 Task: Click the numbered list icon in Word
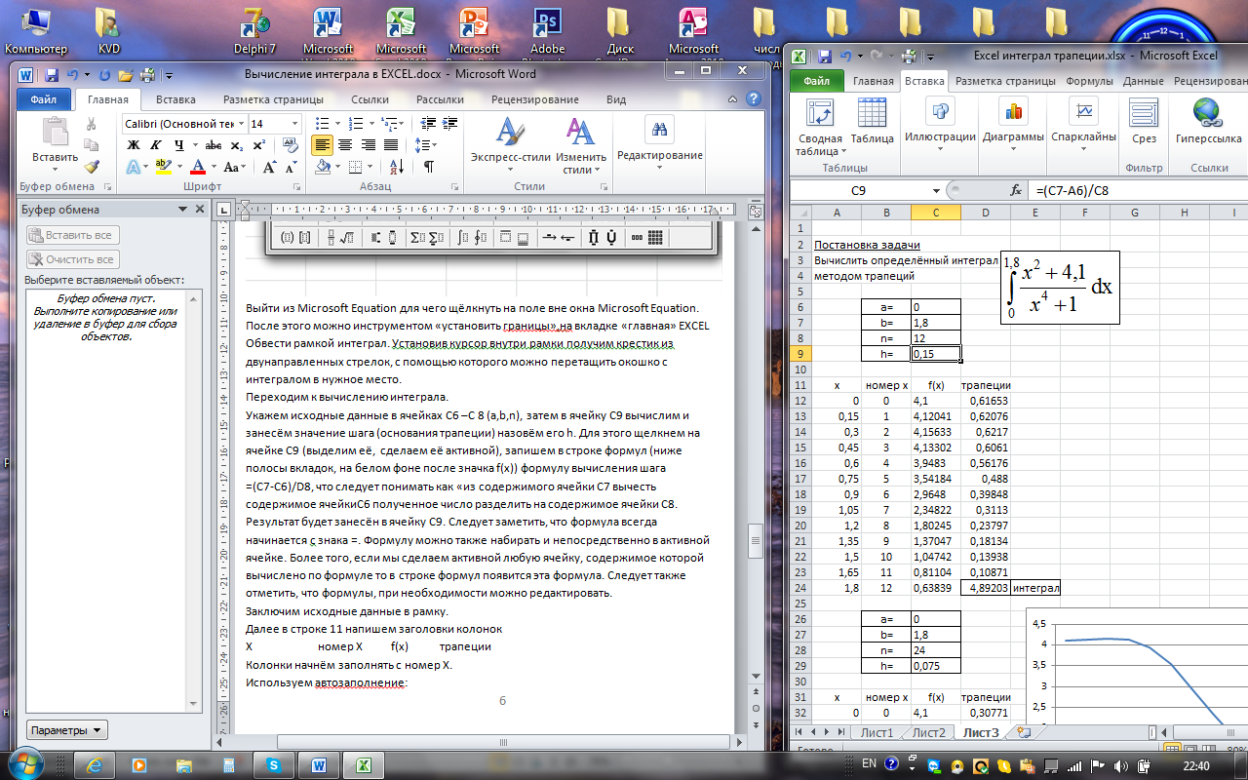(355, 124)
